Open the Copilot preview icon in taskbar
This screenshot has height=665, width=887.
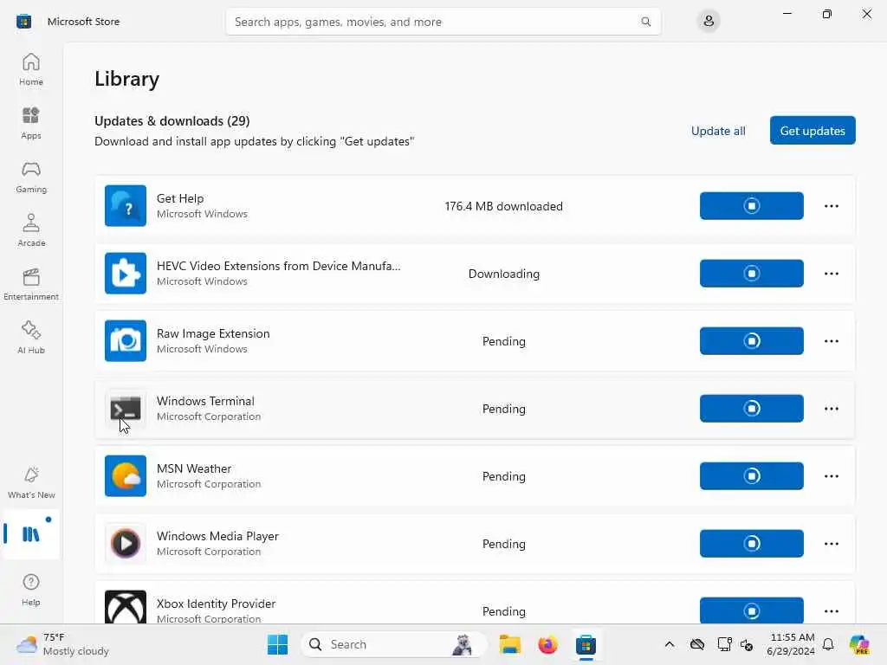pyautogui.click(x=859, y=644)
